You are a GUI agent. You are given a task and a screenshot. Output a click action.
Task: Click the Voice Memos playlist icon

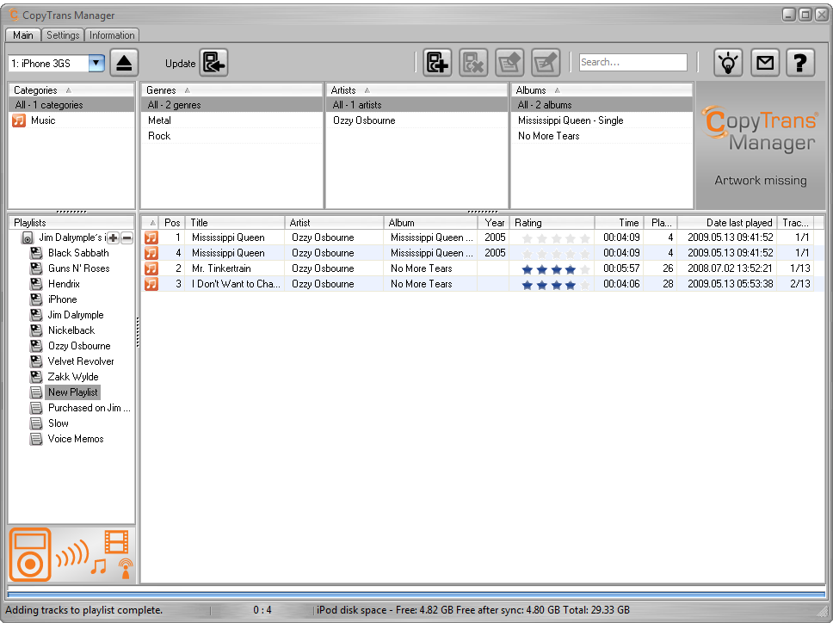36,439
